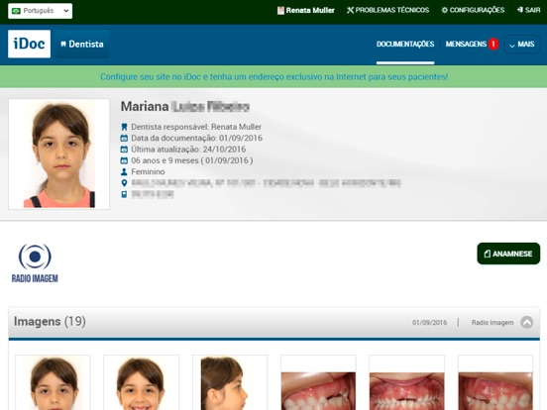Click the Dentista button
547x410 pixels.
coord(82,44)
